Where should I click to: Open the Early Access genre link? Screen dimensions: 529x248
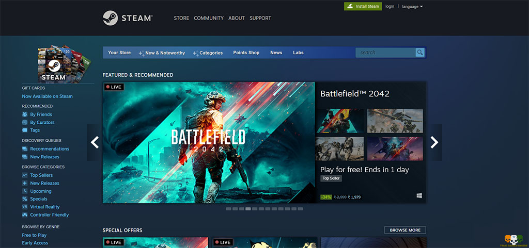35,243
